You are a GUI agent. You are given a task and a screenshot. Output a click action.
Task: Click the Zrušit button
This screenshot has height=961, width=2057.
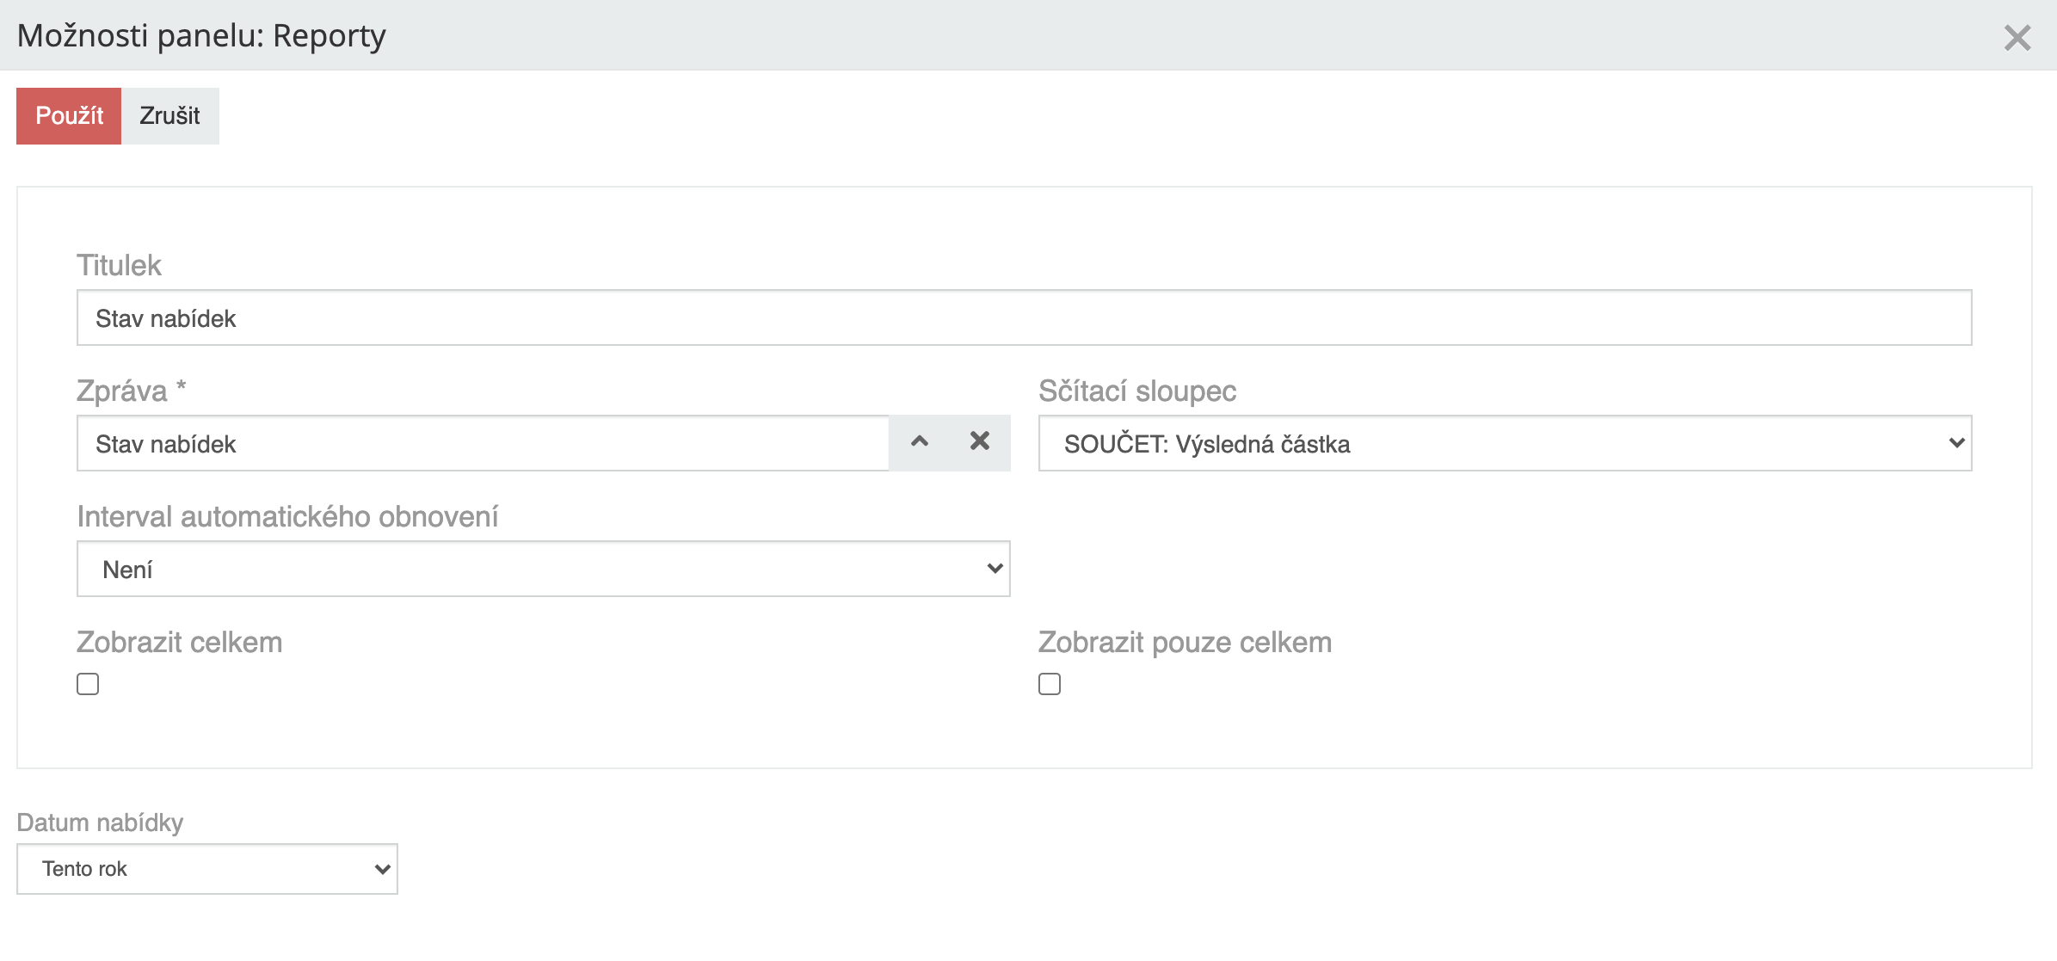pyautogui.click(x=170, y=116)
